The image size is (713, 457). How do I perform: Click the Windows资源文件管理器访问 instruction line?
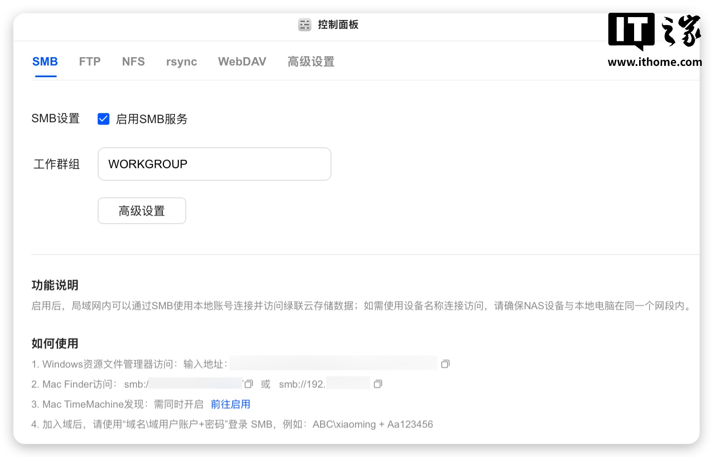click(x=129, y=364)
